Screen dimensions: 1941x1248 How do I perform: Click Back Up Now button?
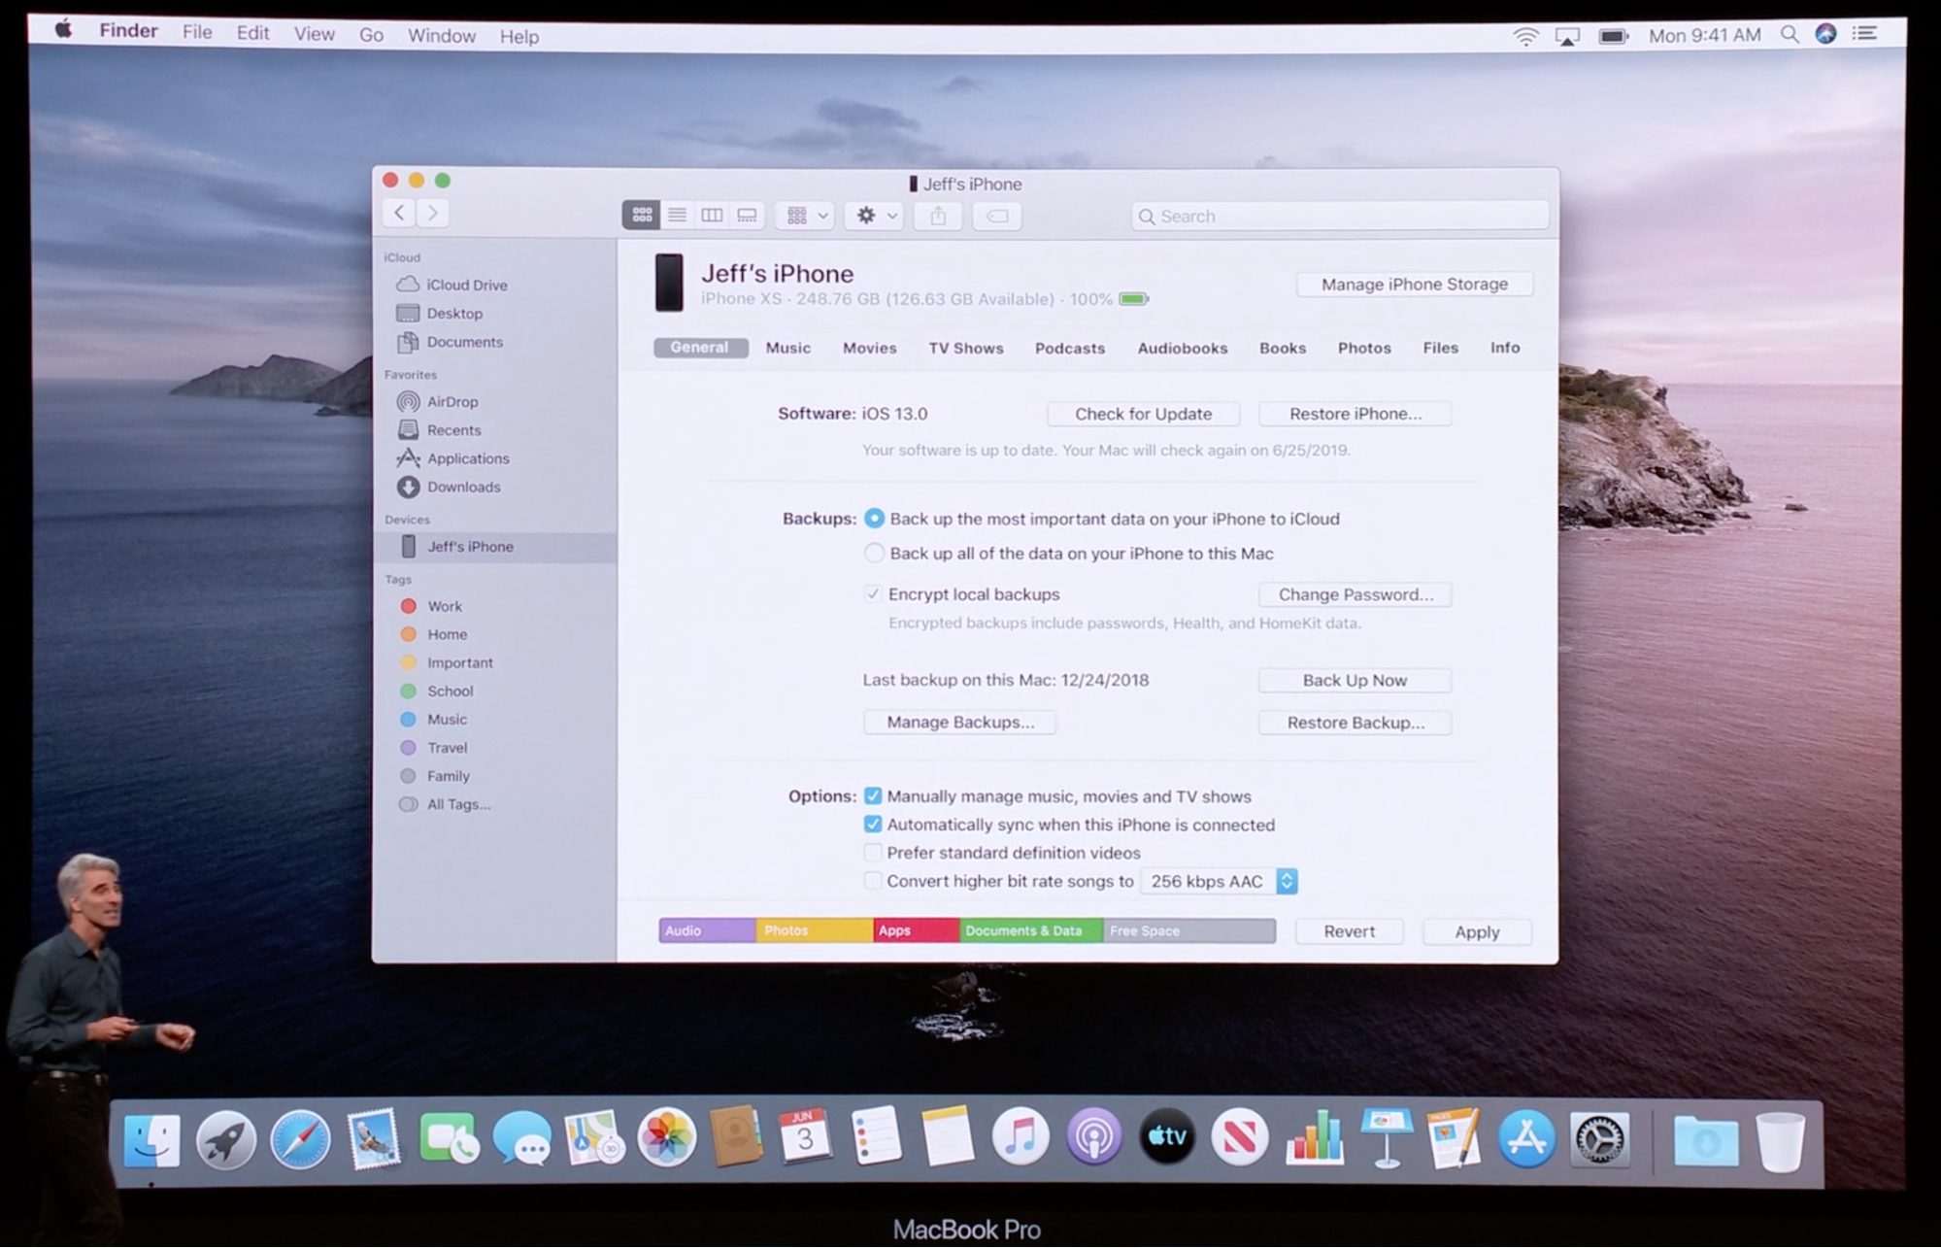[1355, 680]
